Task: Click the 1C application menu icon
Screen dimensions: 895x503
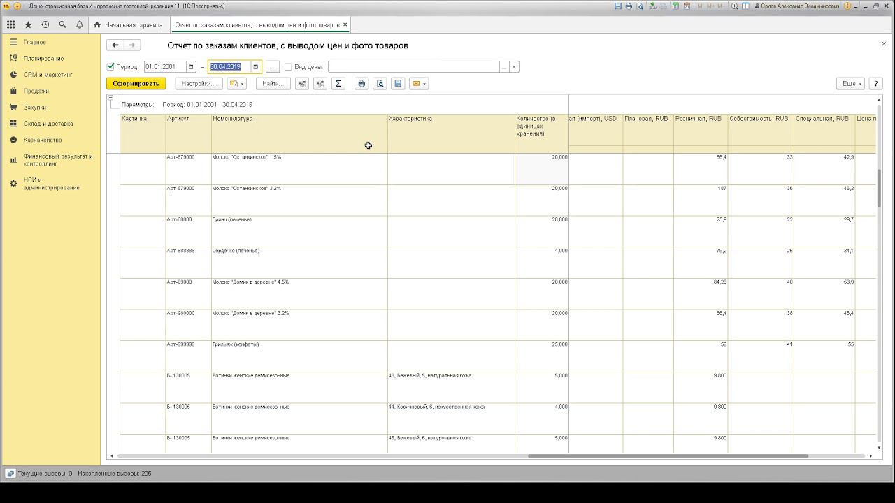Action: [6, 6]
